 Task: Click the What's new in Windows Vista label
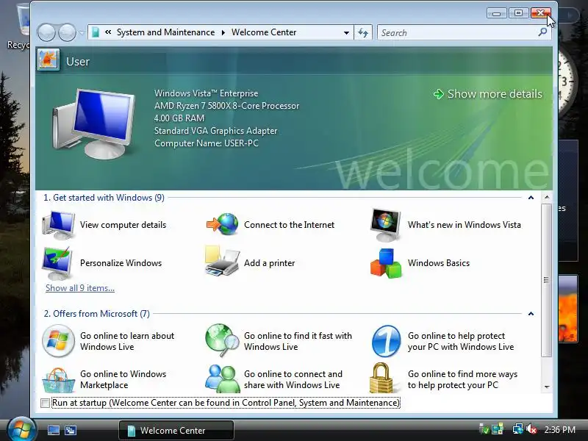point(465,225)
